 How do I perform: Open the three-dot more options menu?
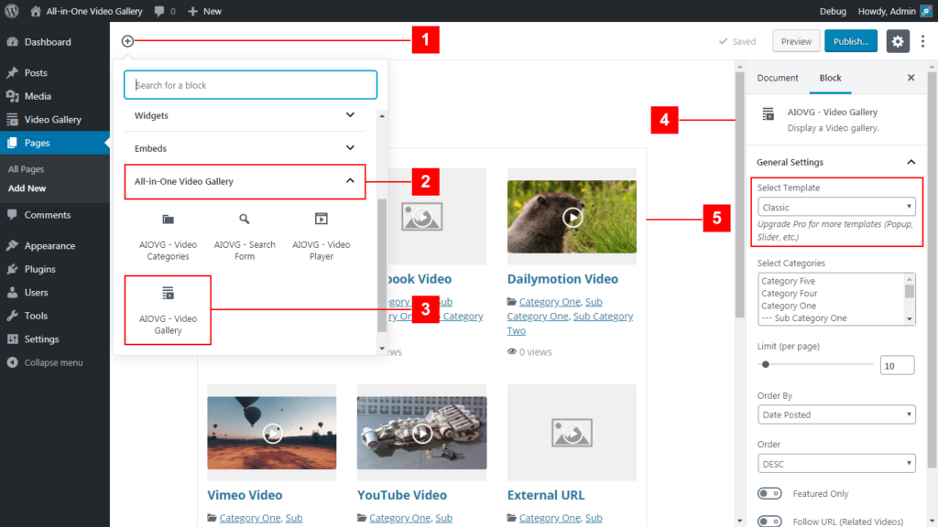coord(922,41)
